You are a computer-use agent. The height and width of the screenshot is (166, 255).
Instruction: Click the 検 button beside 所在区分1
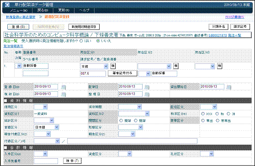(113, 66)
